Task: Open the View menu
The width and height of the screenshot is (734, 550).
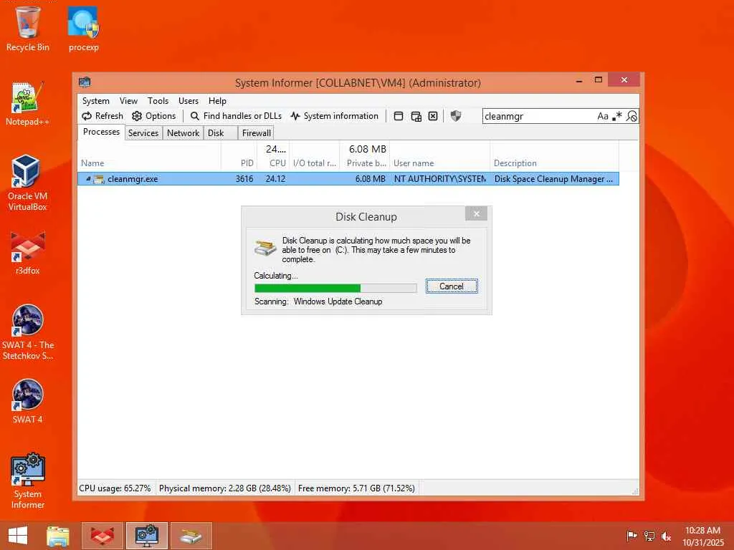Action: 128,101
